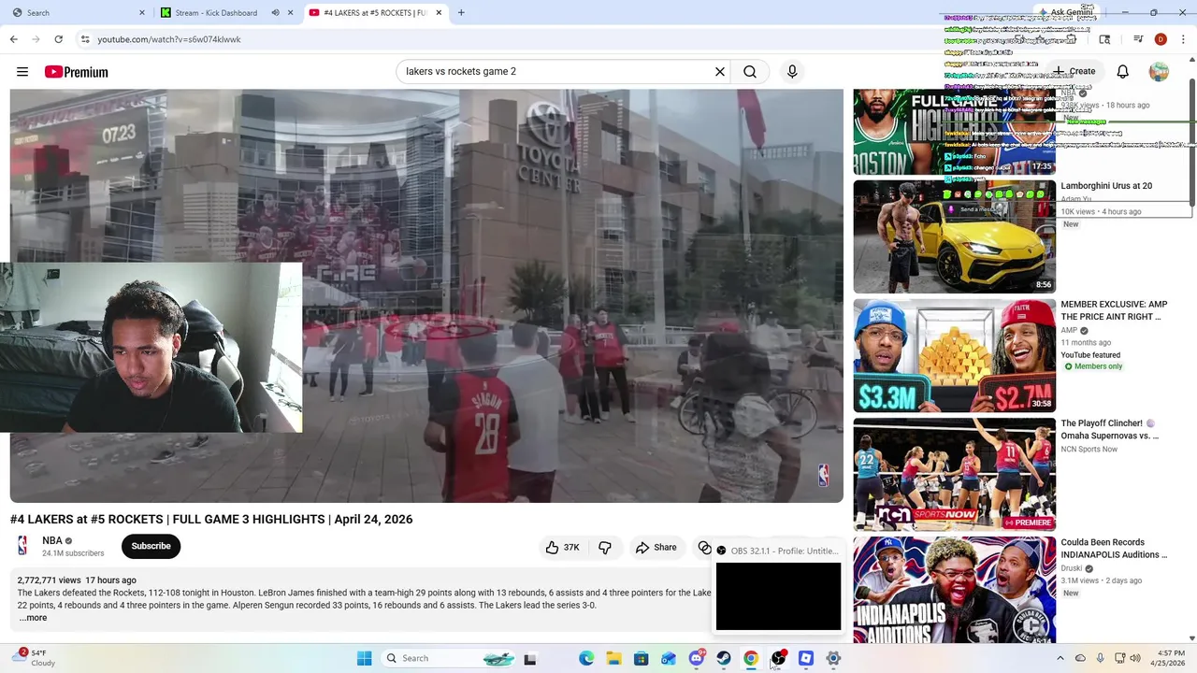Go back with browser back arrow
Image resolution: width=1197 pixels, height=673 pixels.
(x=13, y=39)
